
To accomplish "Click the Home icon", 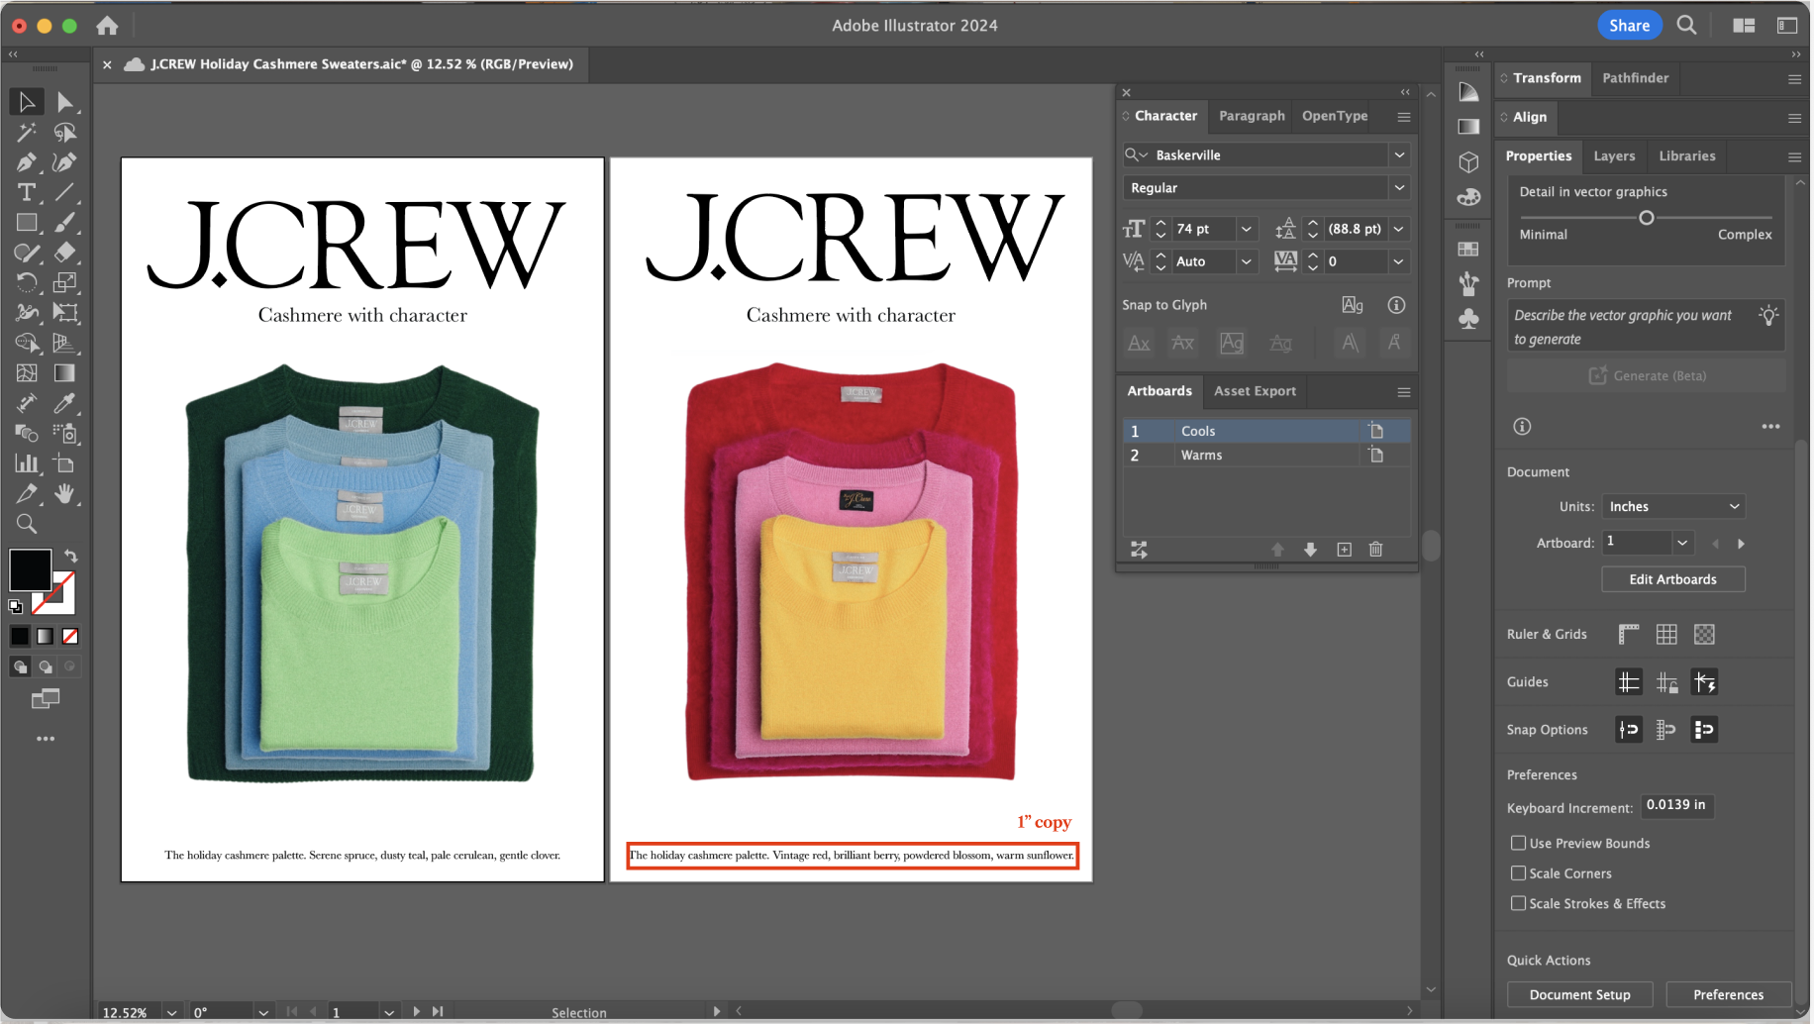I will 107,26.
